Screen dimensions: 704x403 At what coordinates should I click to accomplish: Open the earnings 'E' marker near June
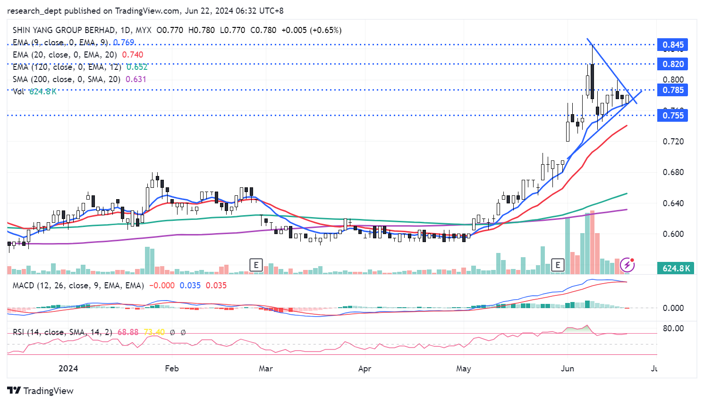tap(558, 265)
